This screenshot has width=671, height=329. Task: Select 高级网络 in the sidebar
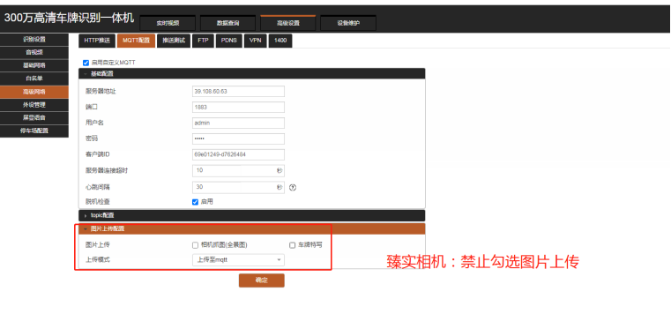pos(34,92)
